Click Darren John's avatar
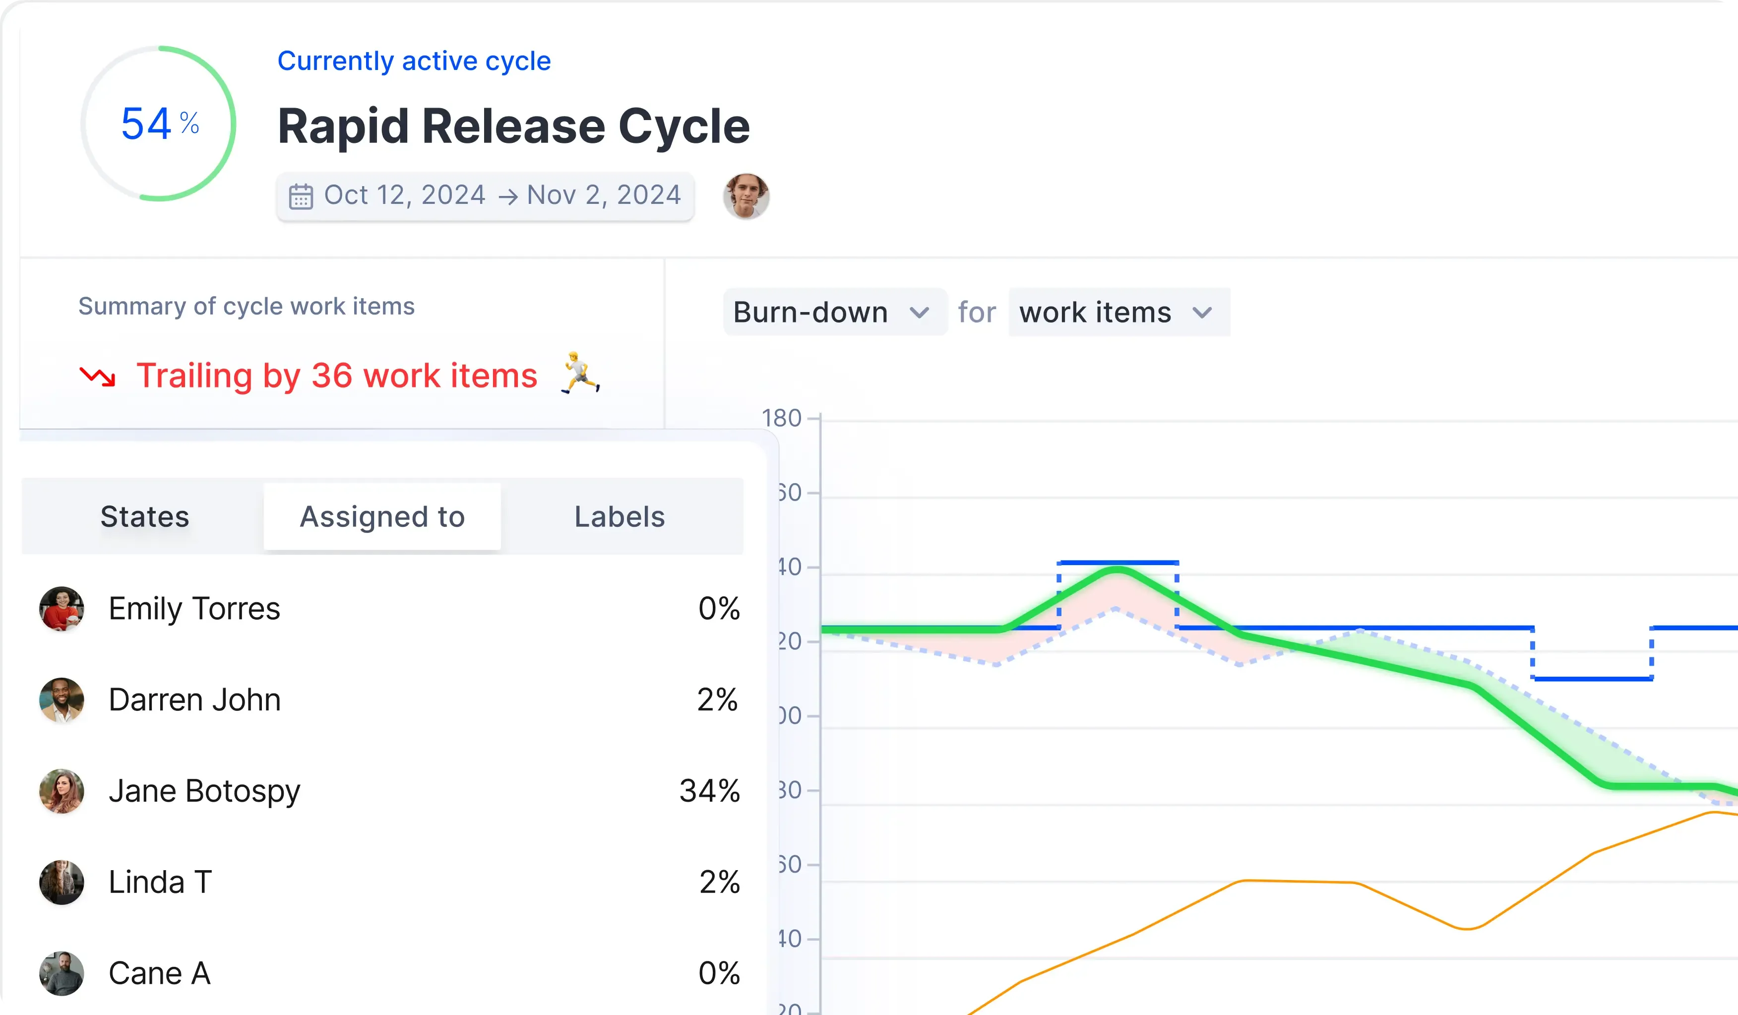This screenshot has width=1738, height=1015. 62,699
